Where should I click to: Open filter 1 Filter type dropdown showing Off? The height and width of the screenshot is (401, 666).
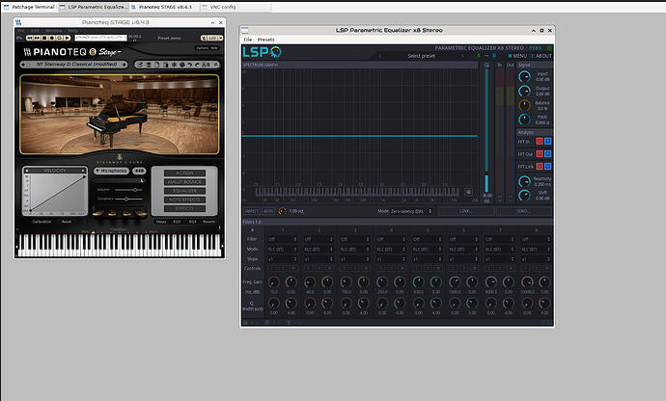coord(283,239)
